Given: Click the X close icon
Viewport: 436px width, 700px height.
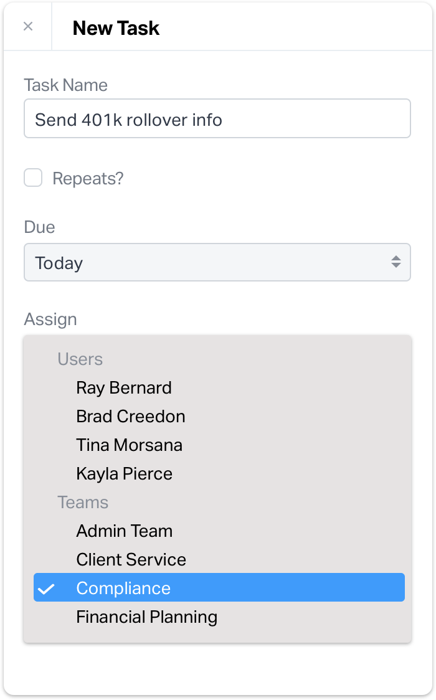Looking at the screenshot, I should [27, 26].
